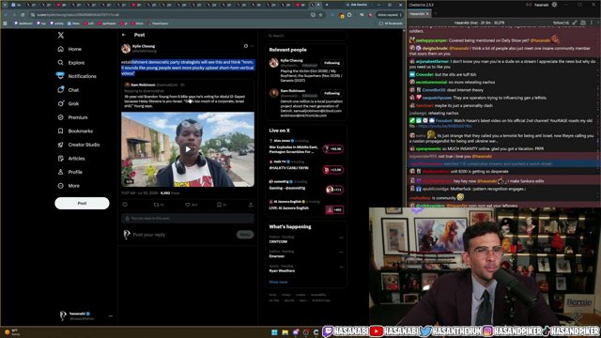Play the embedded tweet video
Image resolution: width=601 pixels, height=338 pixels.
coord(188,149)
